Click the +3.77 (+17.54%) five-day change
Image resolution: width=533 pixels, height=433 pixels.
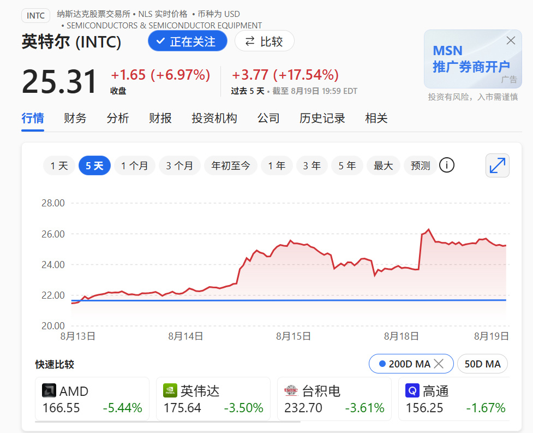coord(285,75)
